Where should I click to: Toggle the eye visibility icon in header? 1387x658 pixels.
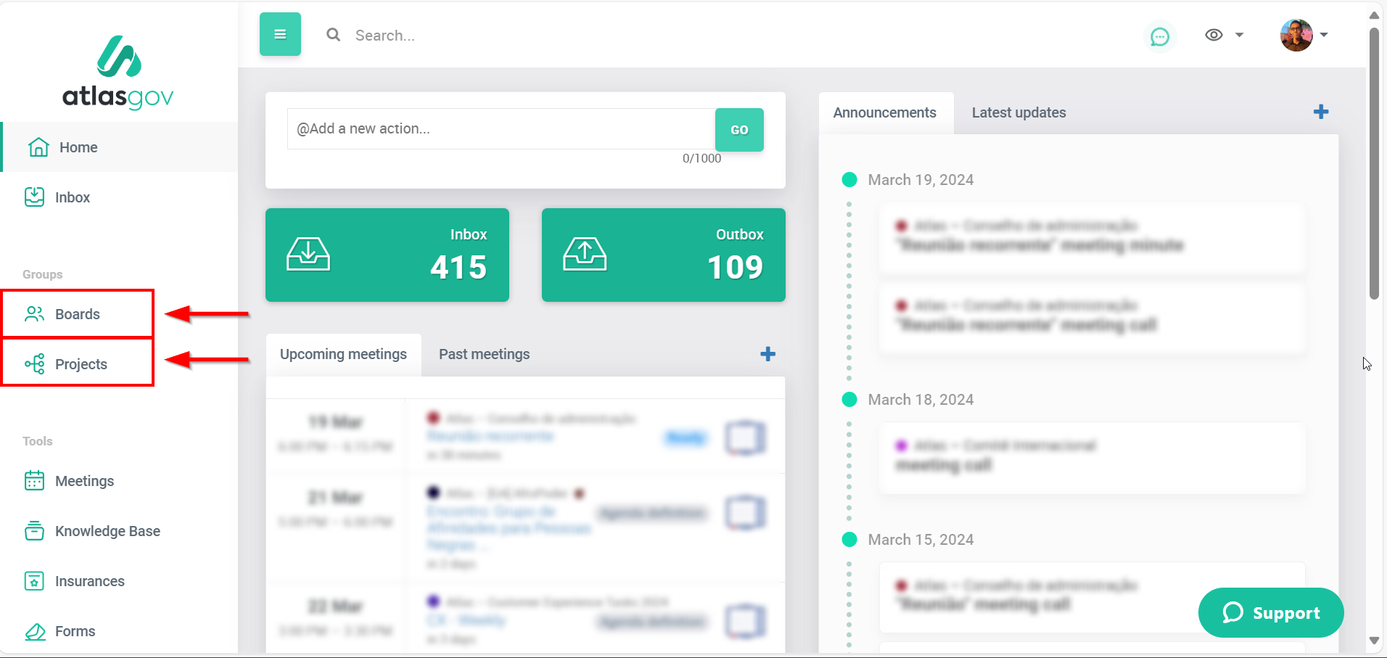1214,35
